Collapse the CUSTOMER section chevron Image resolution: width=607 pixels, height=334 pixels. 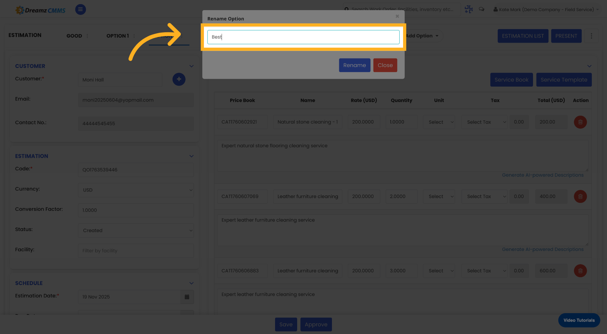click(x=191, y=66)
